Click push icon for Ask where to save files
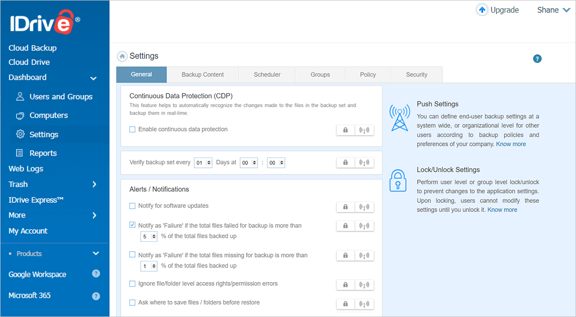 pos(364,304)
